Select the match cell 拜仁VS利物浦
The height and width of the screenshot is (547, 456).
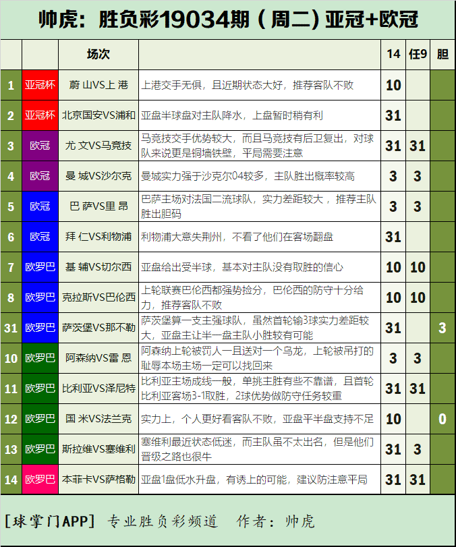[x=98, y=237]
